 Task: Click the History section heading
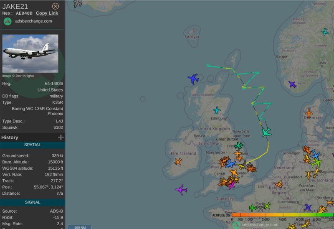pos(10,137)
